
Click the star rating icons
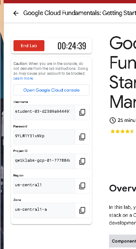click(x=122, y=131)
